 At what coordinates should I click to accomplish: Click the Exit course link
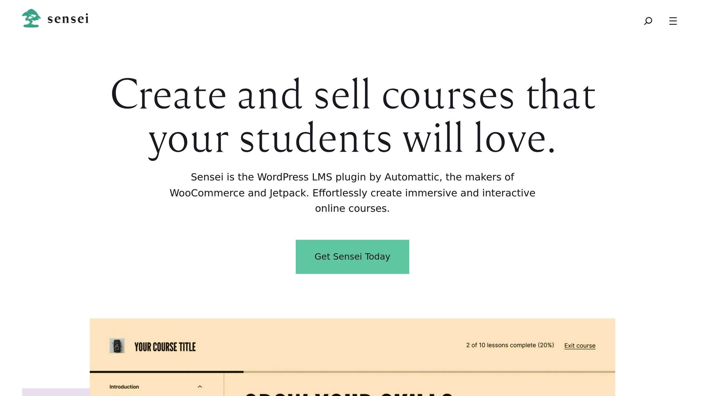coord(580,345)
